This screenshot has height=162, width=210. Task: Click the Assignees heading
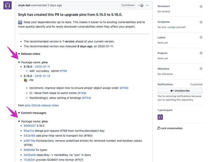[164, 22]
